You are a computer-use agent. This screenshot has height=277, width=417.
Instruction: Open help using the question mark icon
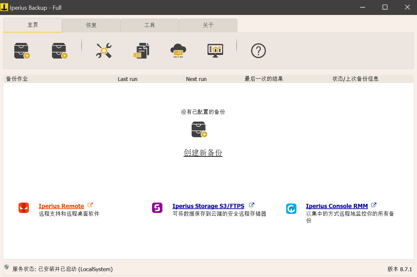click(258, 50)
